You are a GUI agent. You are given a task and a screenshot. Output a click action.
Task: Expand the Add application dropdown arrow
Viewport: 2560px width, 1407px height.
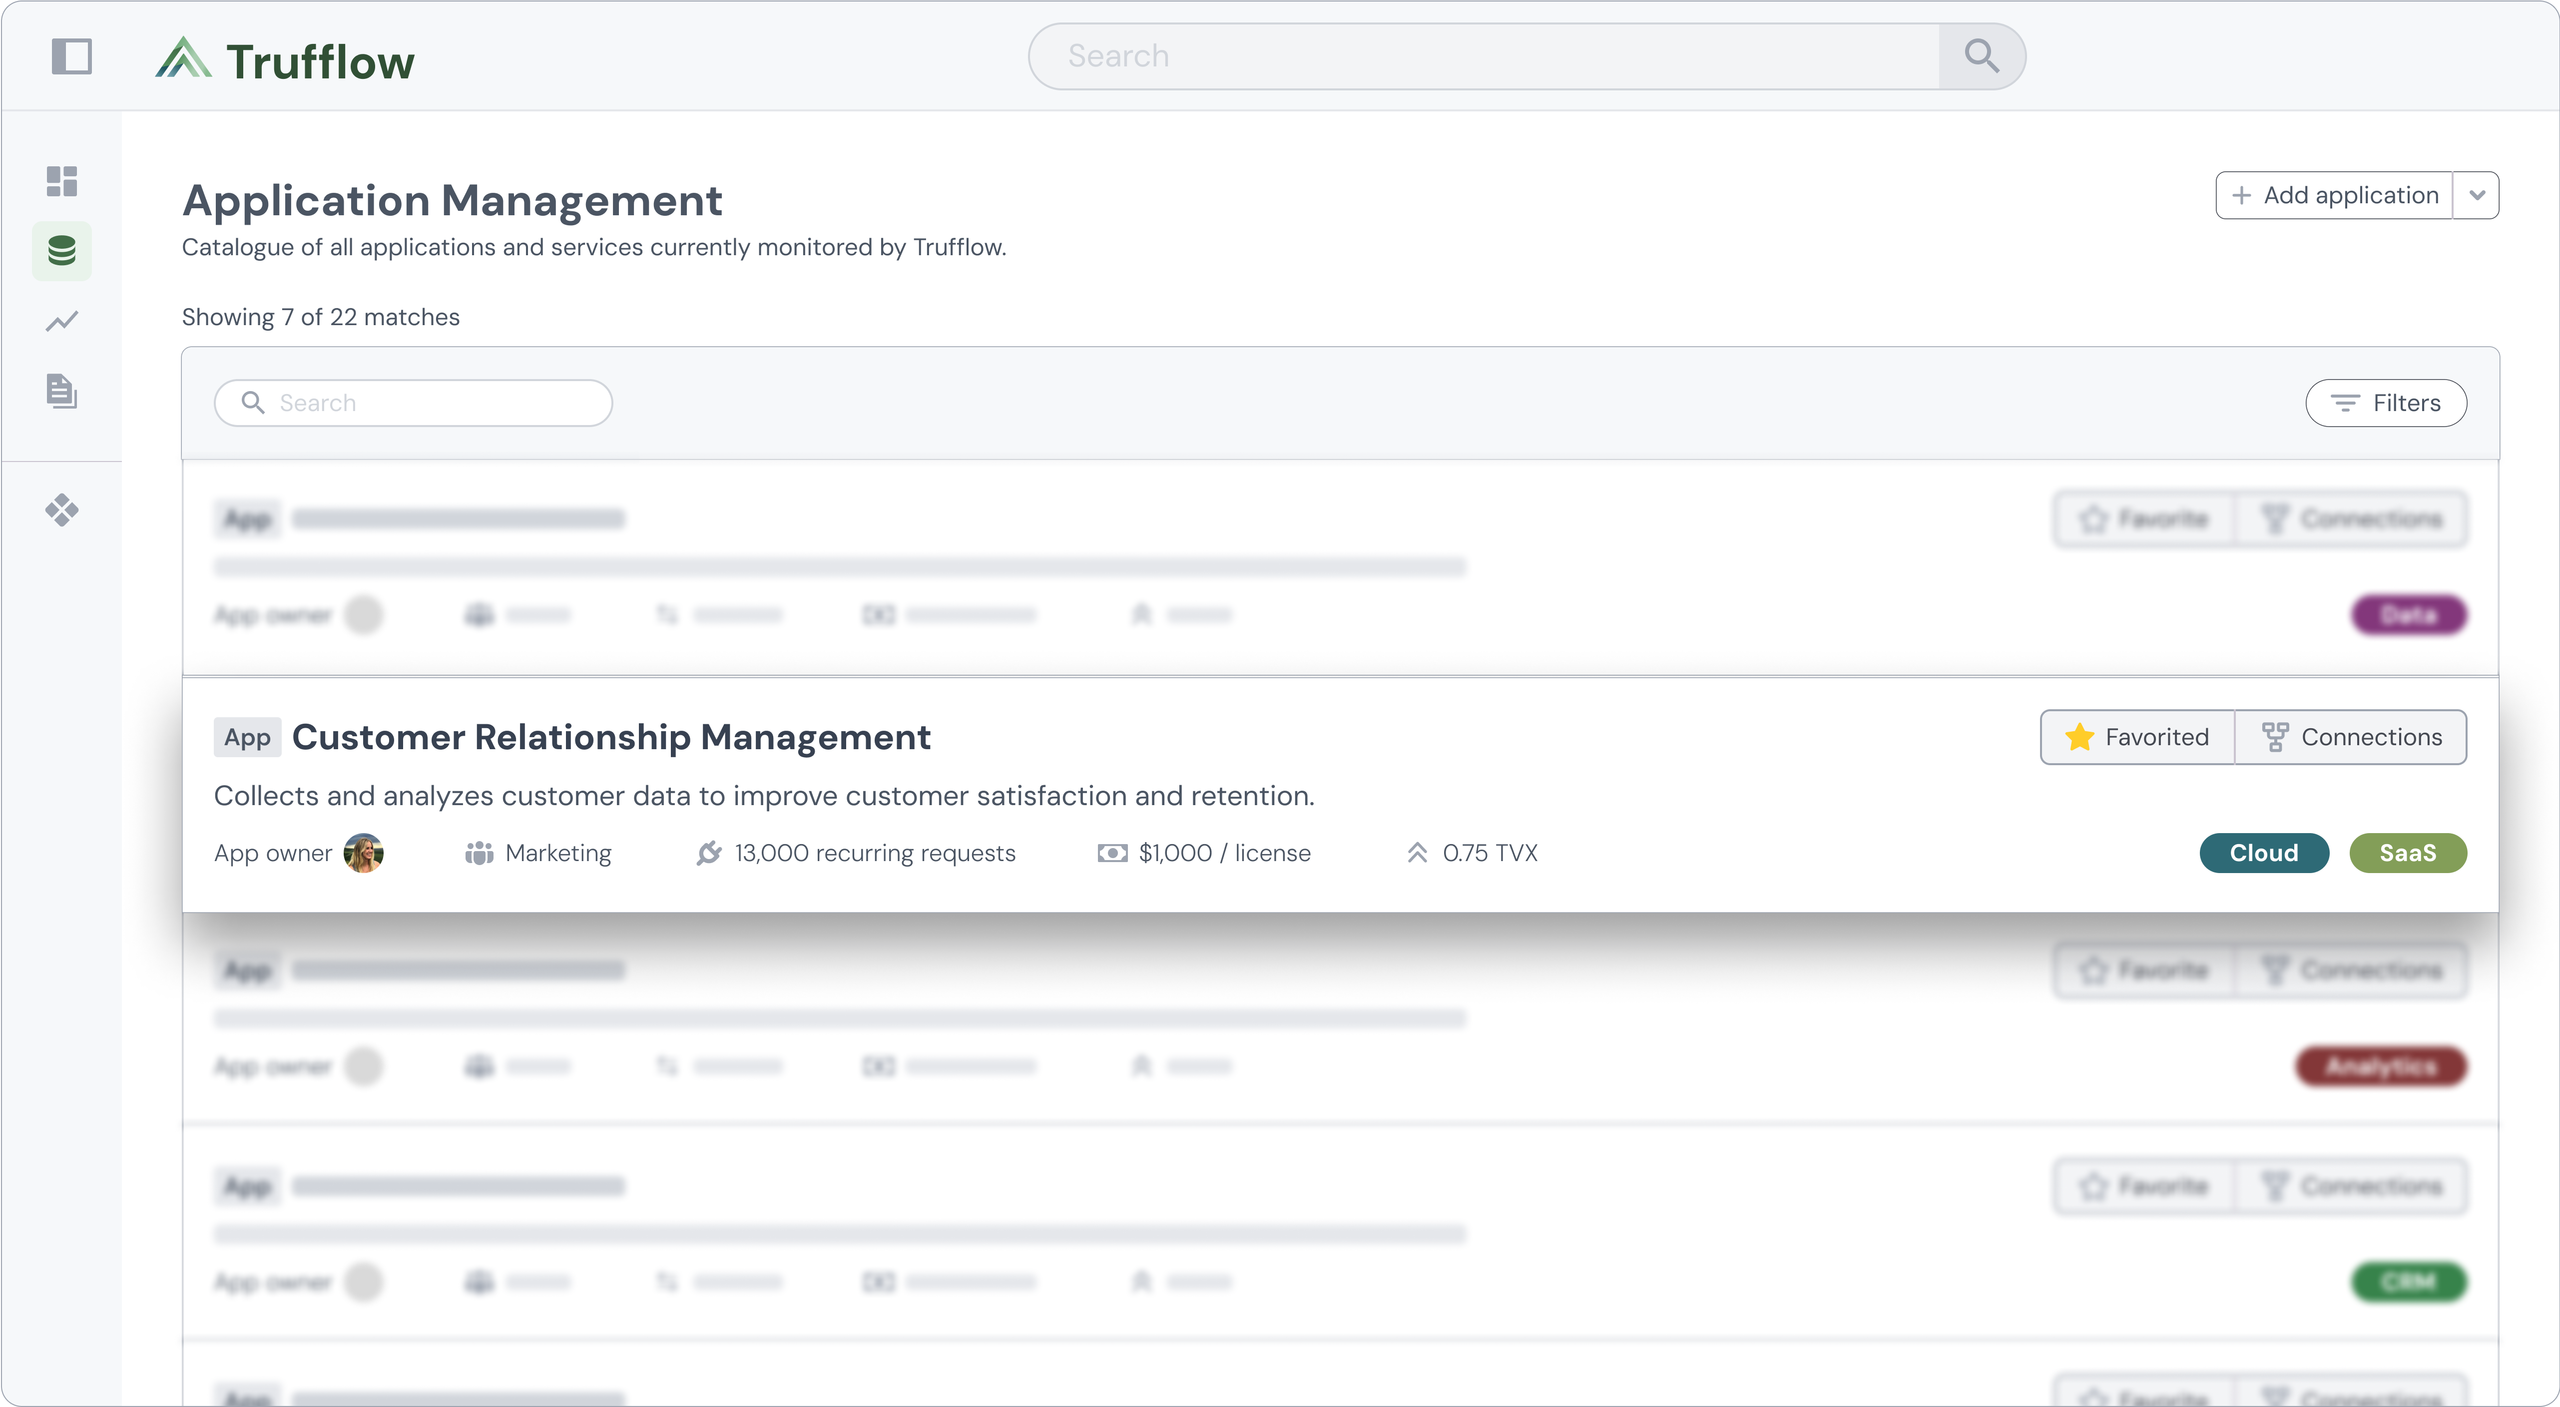click(2477, 195)
